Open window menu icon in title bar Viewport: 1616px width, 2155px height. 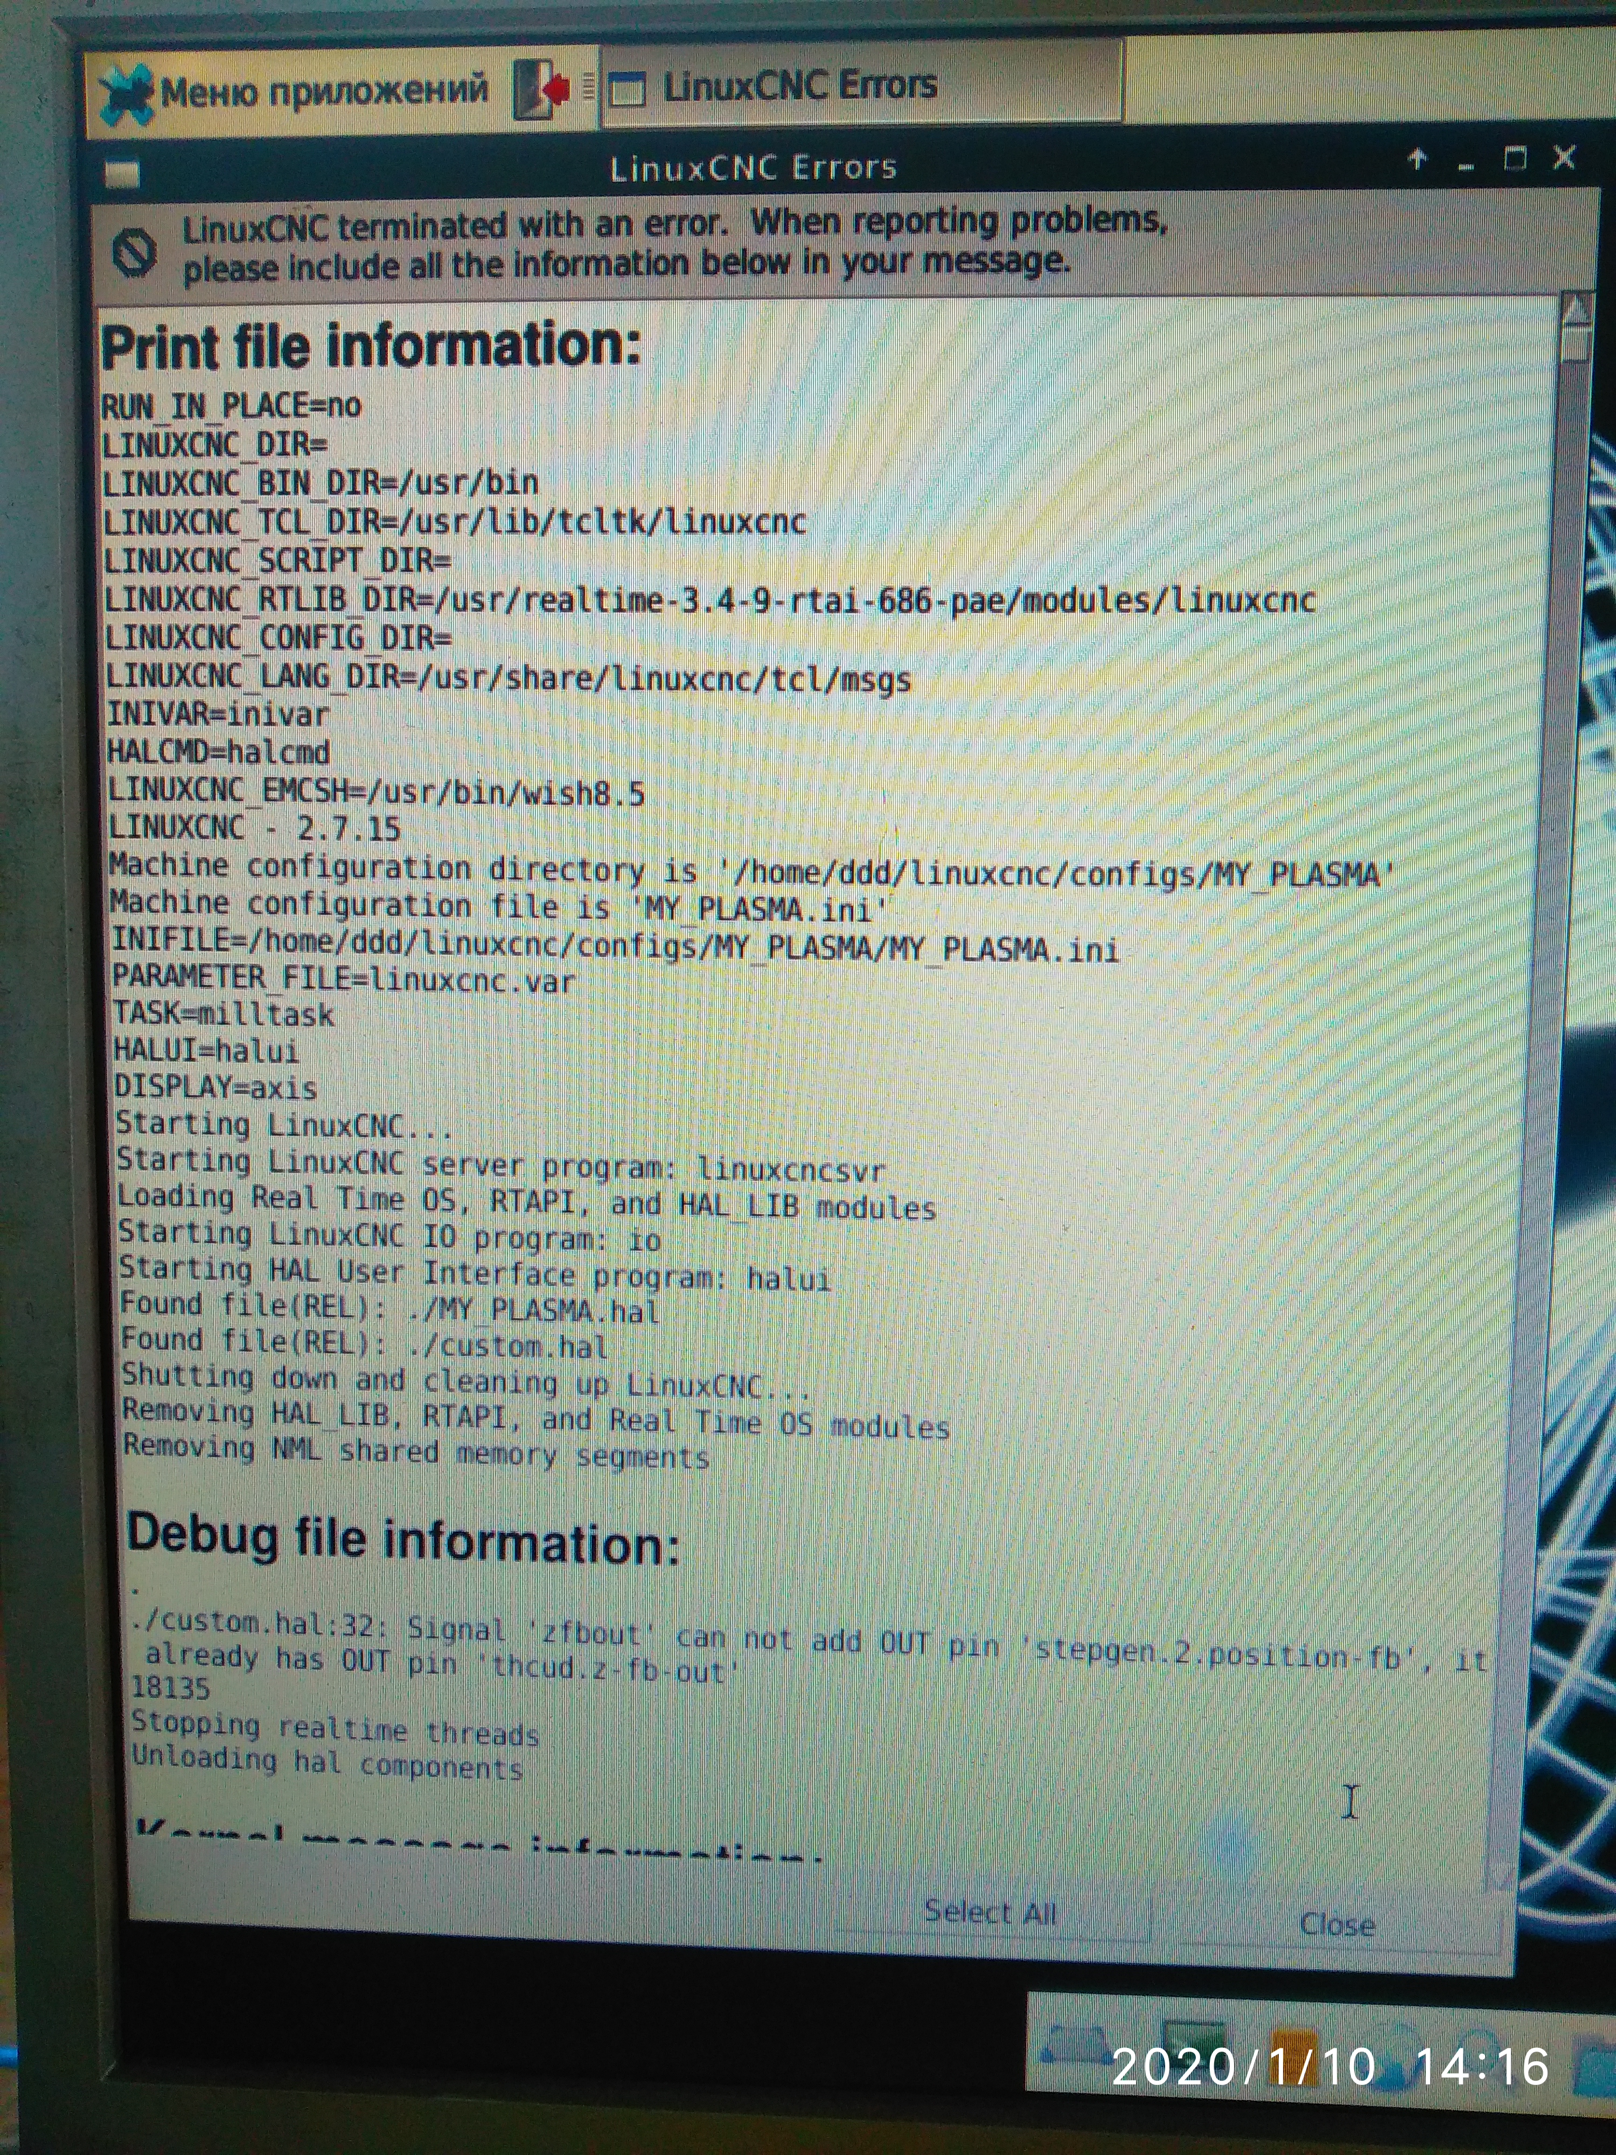click(x=123, y=175)
